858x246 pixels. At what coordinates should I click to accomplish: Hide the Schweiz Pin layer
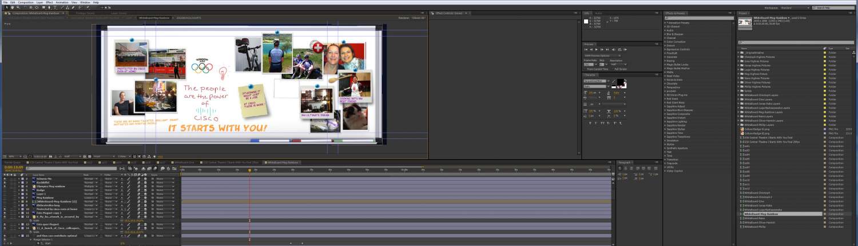coord(5,179)
